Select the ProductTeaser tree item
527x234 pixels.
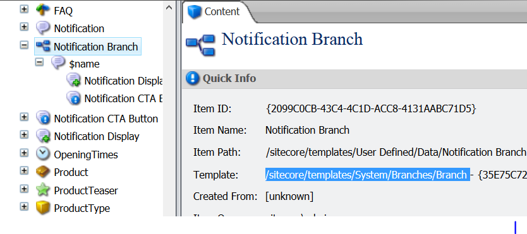86,190
